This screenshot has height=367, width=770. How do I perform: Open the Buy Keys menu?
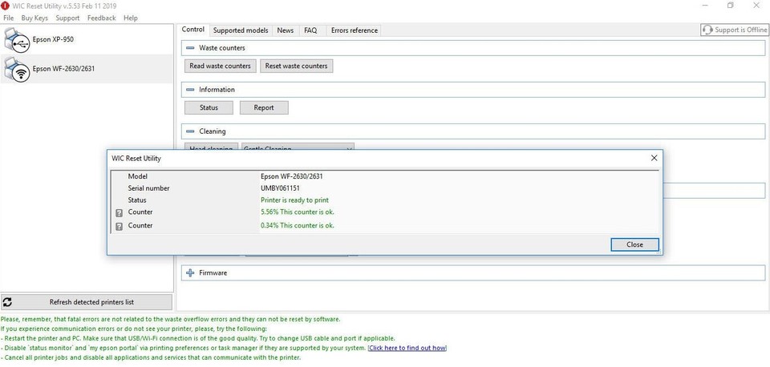34,18
